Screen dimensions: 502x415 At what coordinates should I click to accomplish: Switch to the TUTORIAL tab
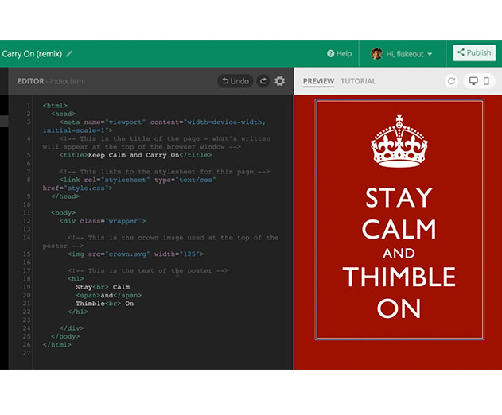pos(358,81)
